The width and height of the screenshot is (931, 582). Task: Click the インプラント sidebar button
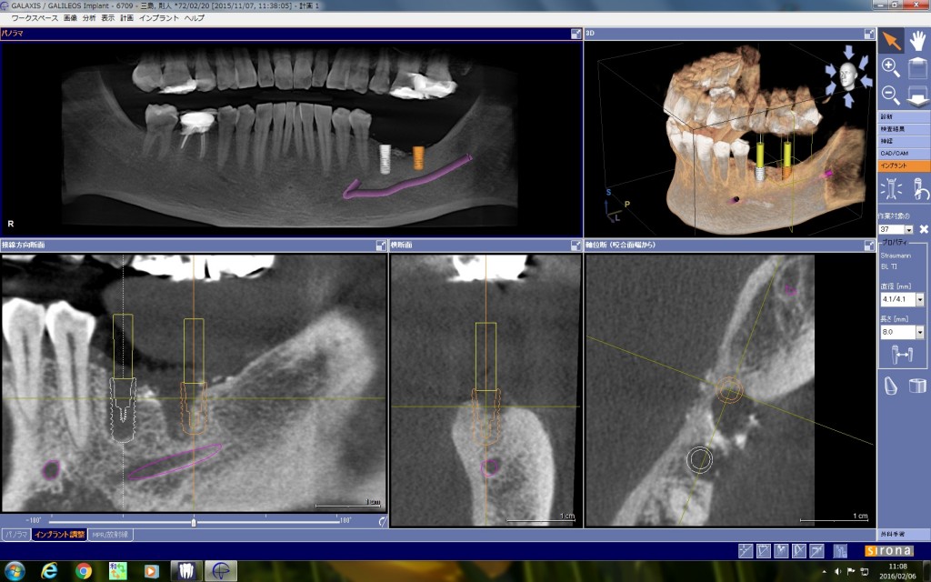pyautogui.click(x=903, y=166)
